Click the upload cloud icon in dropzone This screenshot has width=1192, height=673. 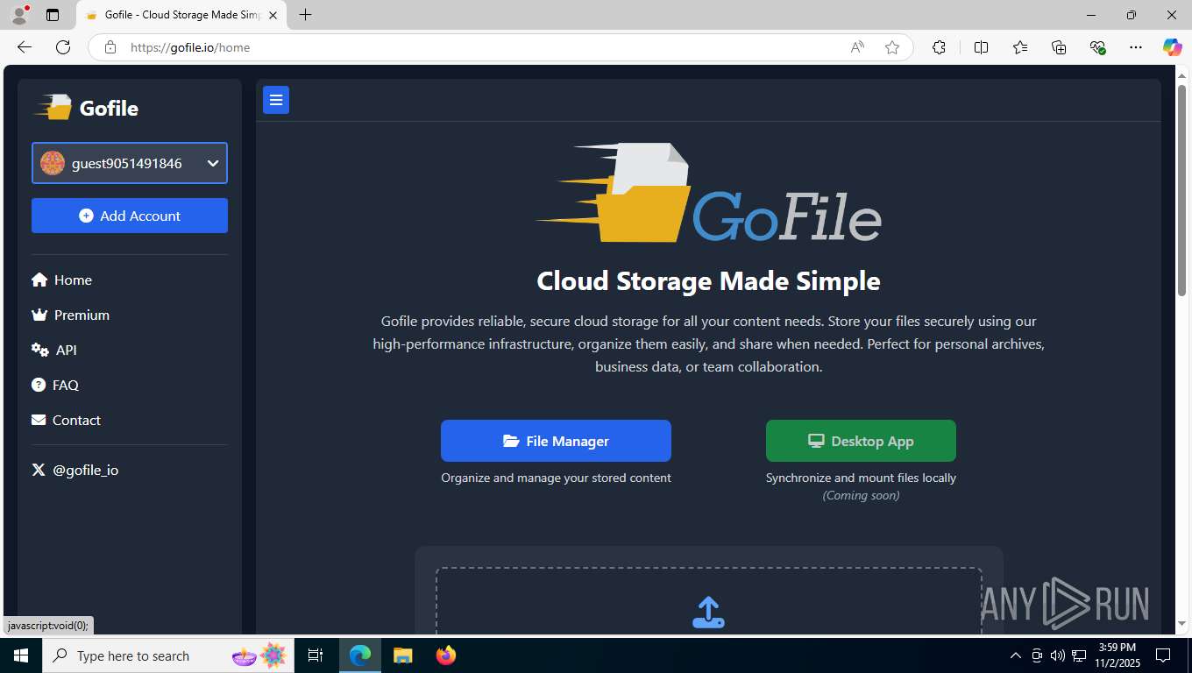pyautogui.click(x=708, y=613)
